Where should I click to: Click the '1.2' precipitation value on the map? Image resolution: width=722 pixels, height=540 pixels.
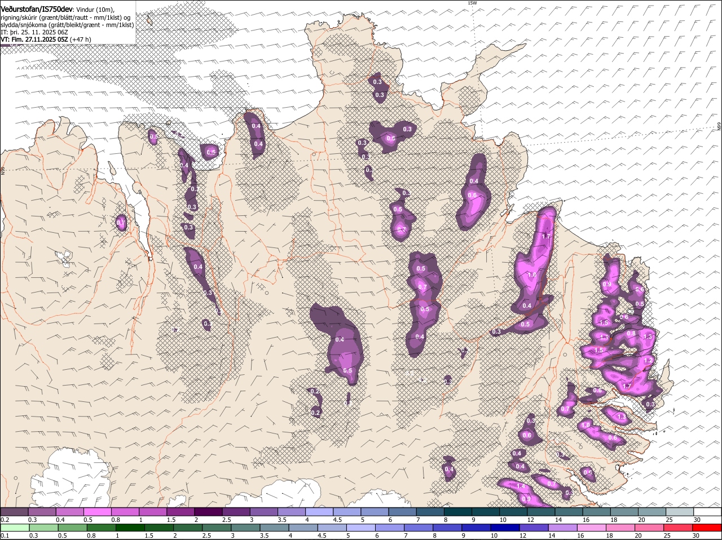648,360
